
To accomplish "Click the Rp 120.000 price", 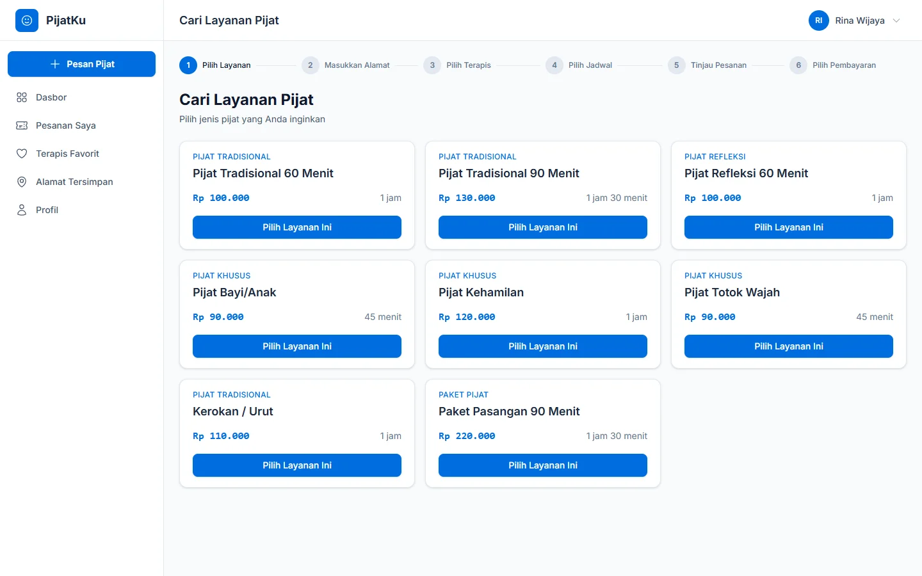I will 467,317.
